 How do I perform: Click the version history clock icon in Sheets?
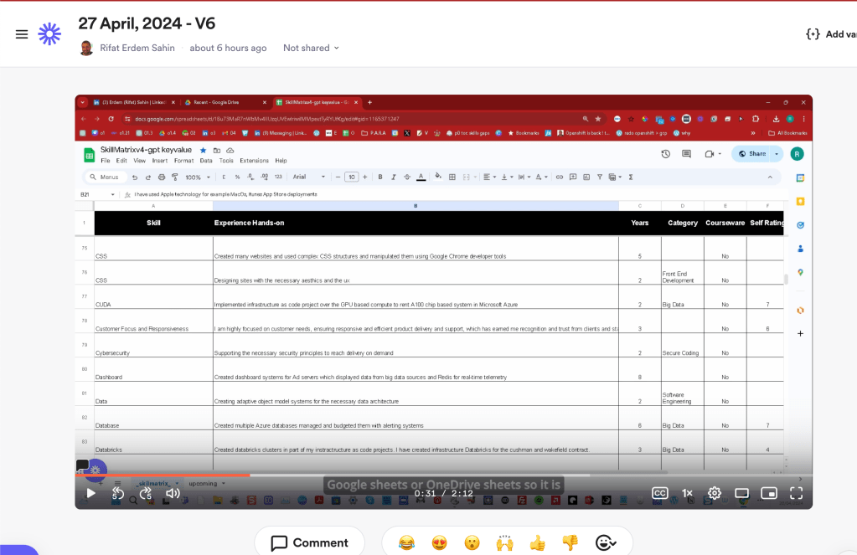click(665, 154)
